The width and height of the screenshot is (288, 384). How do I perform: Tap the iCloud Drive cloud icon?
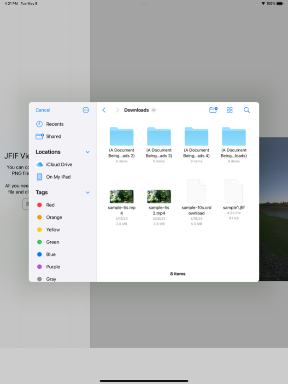pyautogui.click(x=40, y=164)
